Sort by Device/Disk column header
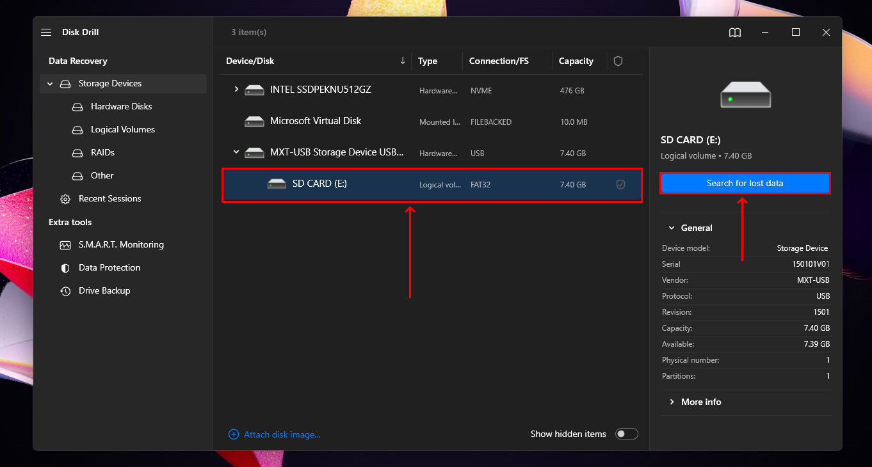Screen dimensions: 872x467 (250, 61)
